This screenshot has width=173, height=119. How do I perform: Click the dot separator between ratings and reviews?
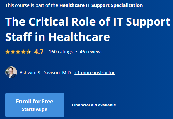click(x=76, y=52)
